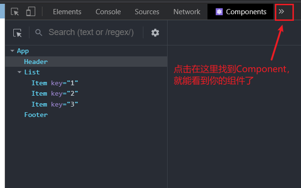Select the Footer component
This screenshot has height=188, width=301.
[36, 115]
